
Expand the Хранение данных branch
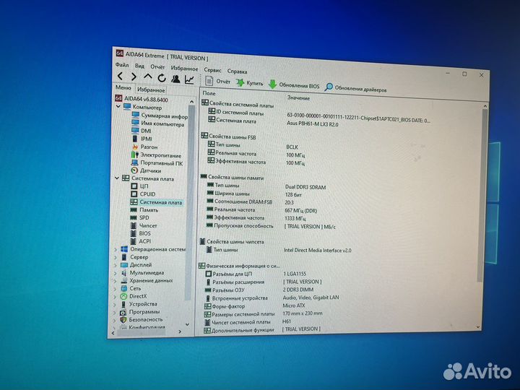point(116,280)
